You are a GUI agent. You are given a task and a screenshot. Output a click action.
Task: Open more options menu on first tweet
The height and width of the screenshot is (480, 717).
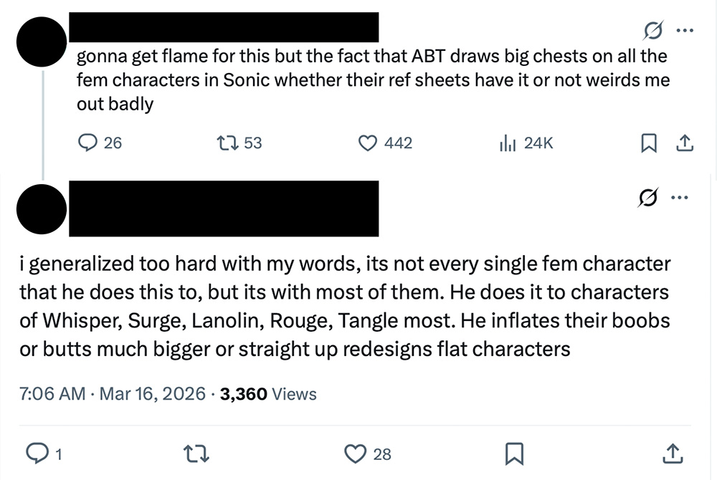685,31
